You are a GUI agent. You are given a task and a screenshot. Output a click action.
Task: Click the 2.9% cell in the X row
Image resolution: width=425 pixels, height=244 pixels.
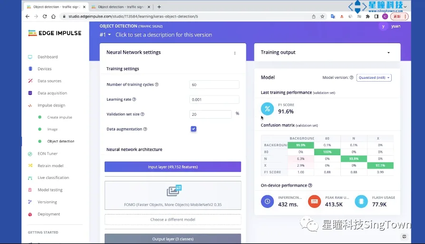click(x=300, y=165)
